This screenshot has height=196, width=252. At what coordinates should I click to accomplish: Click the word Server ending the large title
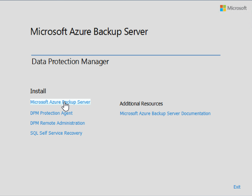tap(135, 32)
